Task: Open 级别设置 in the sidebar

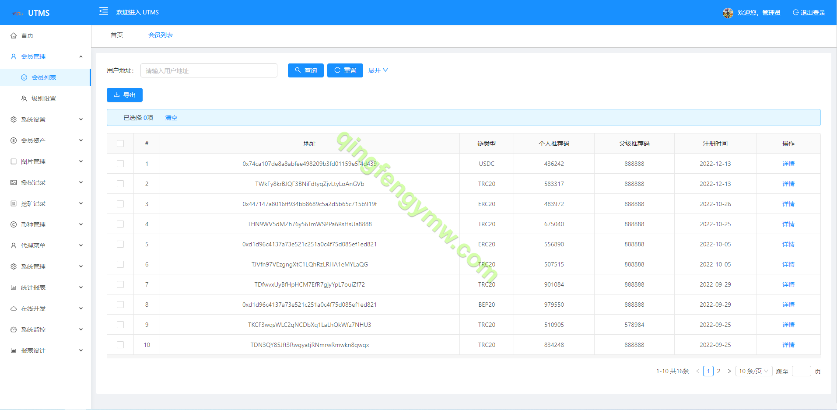Action: pyautogui.click(x=46, y=98)
